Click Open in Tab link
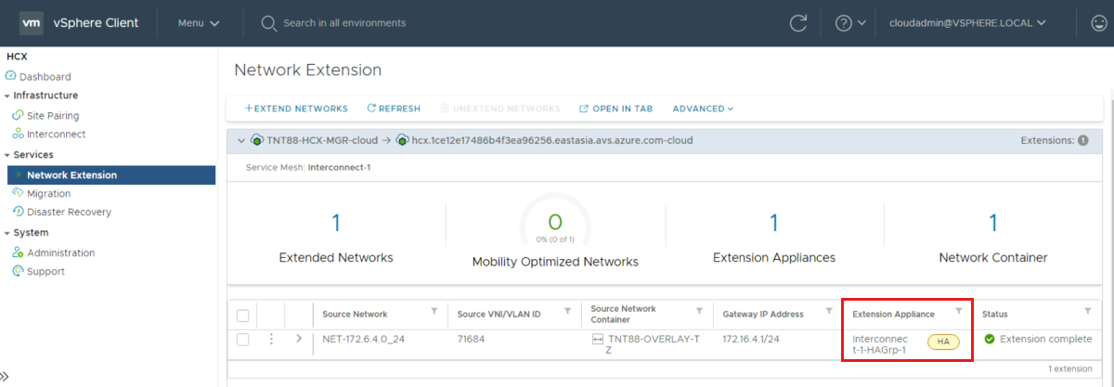The height and width of the screenshot is (387, 1114). tap(615, 109)
